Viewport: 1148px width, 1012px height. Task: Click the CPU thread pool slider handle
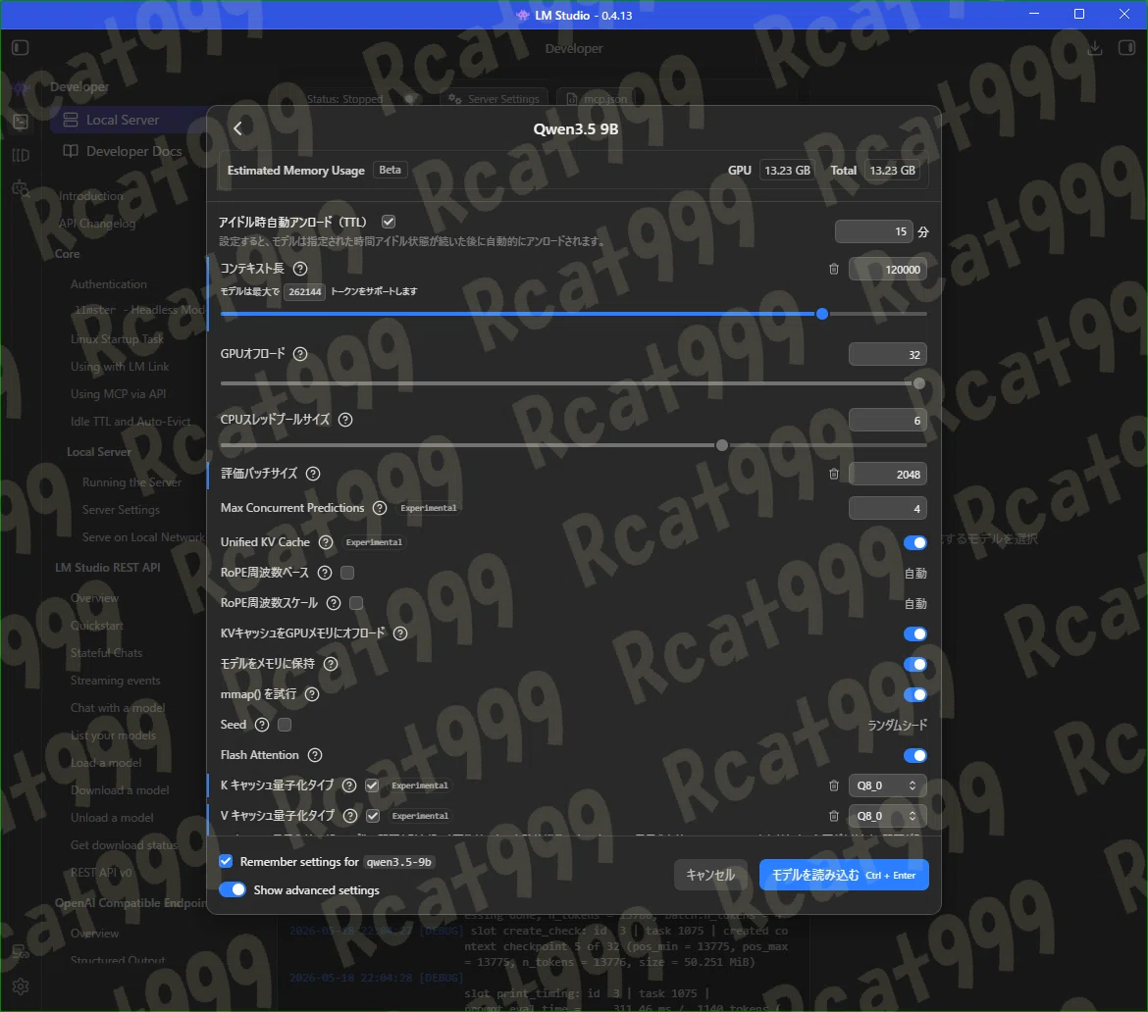coord(722,445)
